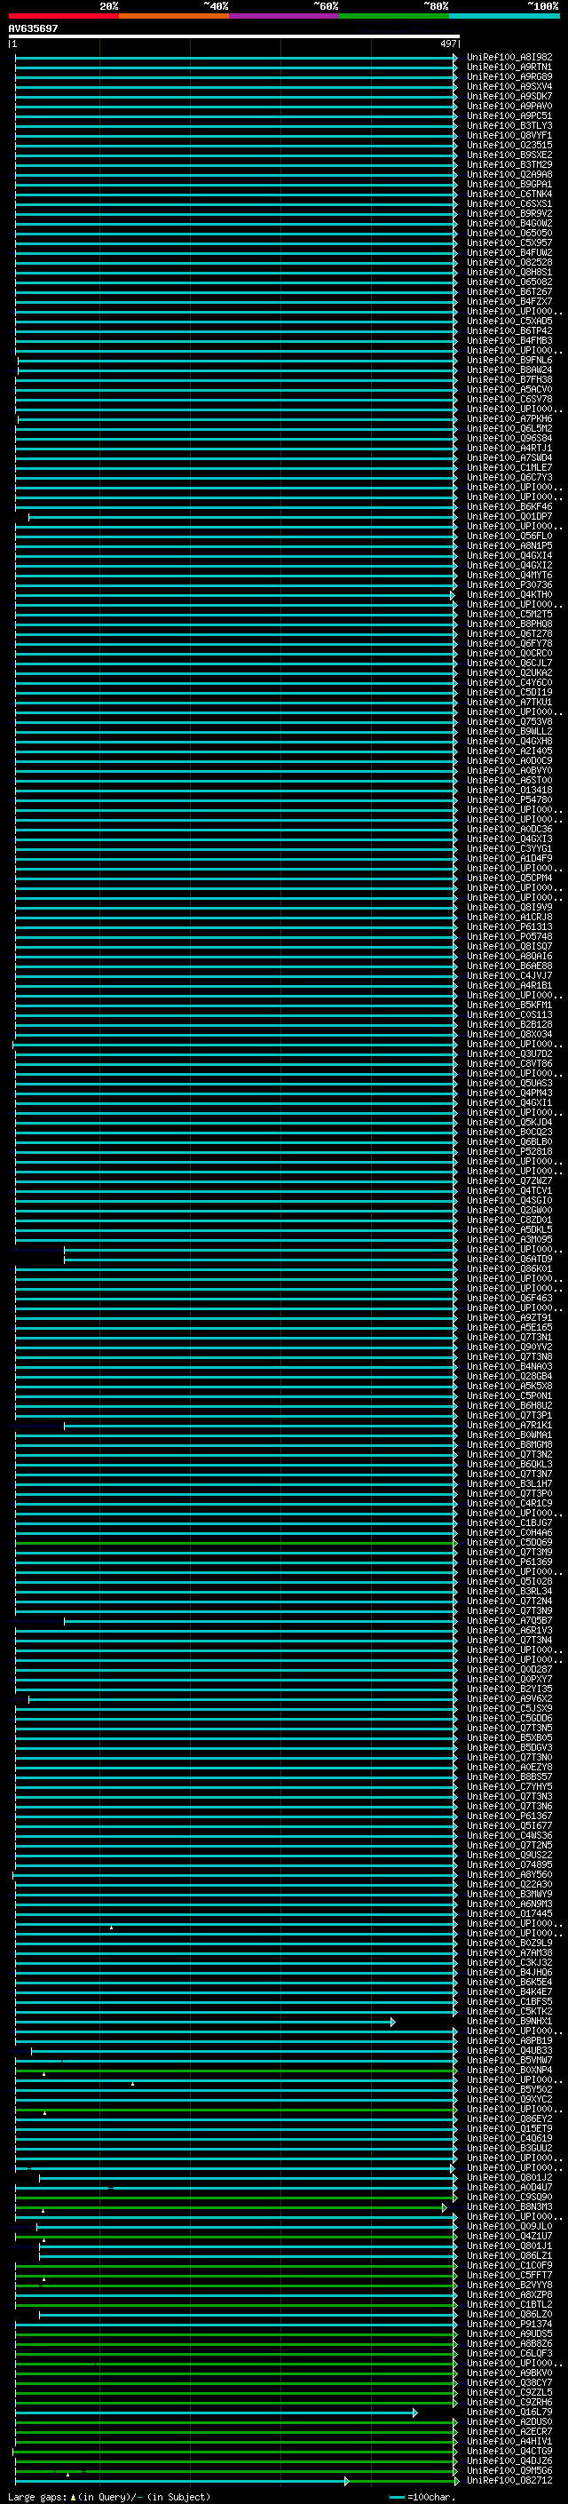Click the query end position 497
Viewport: 568px width, 2504px height.
tap(447, 44)
